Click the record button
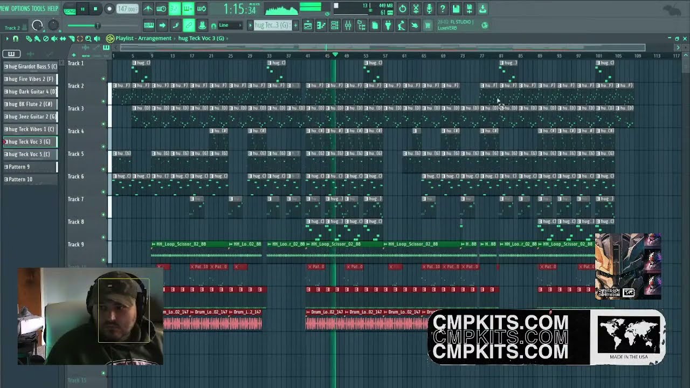Image resolution: width=690 pixels, height=388 pixels. [109, 9]
